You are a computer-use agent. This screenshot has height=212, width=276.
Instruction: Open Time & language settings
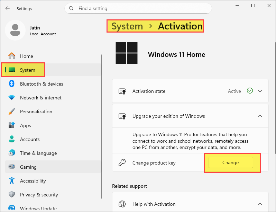point(53,153)
